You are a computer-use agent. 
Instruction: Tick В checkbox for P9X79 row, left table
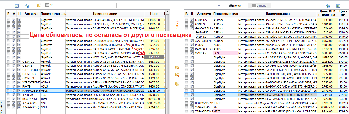pos(8,86)
